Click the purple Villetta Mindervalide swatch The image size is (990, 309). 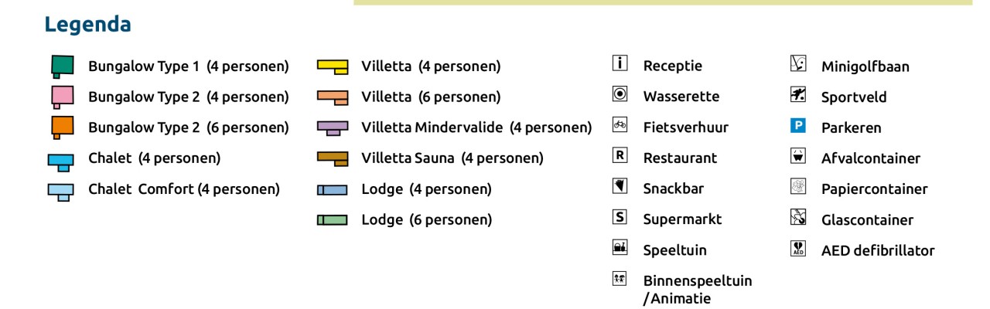[x=333, y=128]
